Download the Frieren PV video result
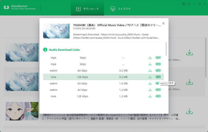 190,111
